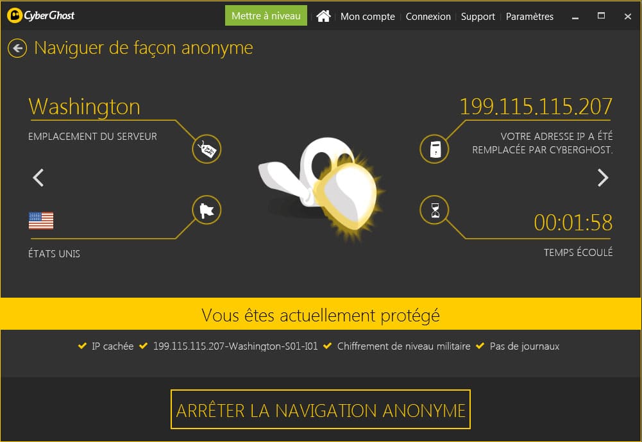Image resolution: width=642 pixels, height=442 pixels.
Task: Go to home screen via house icon
Action: (323, 17)
